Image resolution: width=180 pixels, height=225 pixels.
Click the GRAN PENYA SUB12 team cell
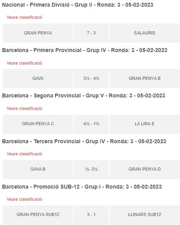point(38,215)
